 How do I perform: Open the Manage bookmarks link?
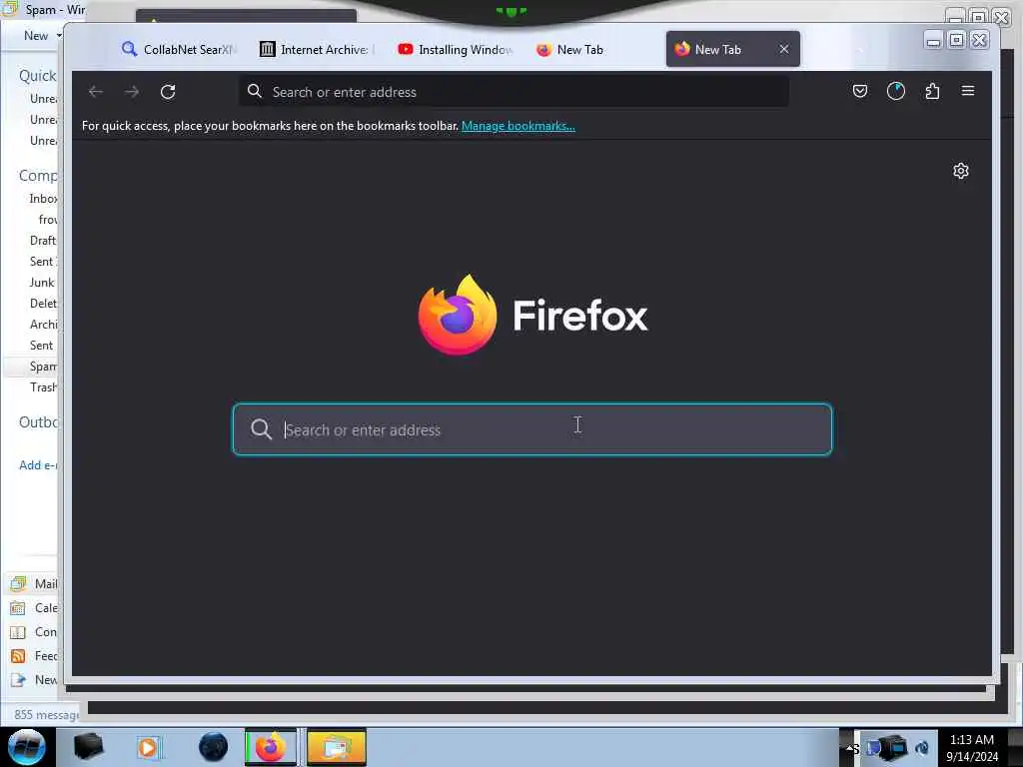pyautogui.click(x=518, y=126)
